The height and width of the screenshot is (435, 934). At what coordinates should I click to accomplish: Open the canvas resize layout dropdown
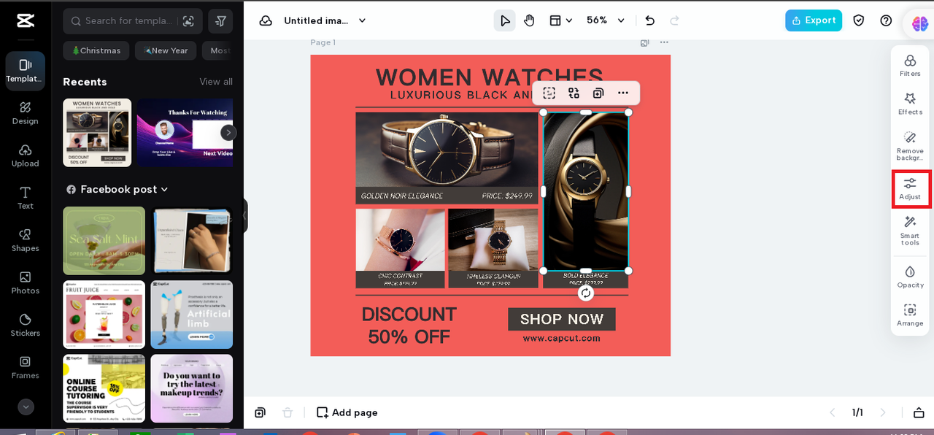[x=560, y=20]
